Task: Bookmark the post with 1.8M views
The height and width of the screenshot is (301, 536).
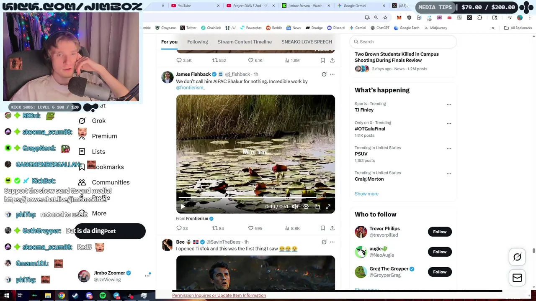Action: click(x=322, y=61)
